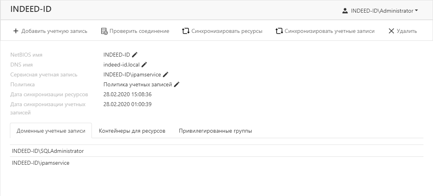Click the INDEED-ID page header title

(x=31, y=9)
